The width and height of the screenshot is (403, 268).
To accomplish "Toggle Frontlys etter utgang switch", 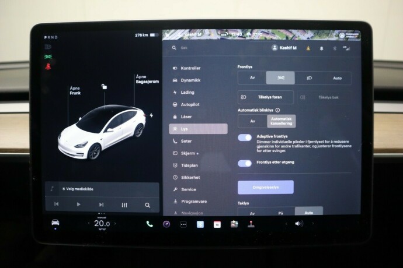I will click(245, 163).
